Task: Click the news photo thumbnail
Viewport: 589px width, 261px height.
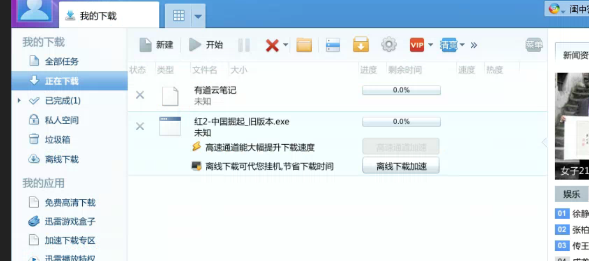Action: (572, 126)
